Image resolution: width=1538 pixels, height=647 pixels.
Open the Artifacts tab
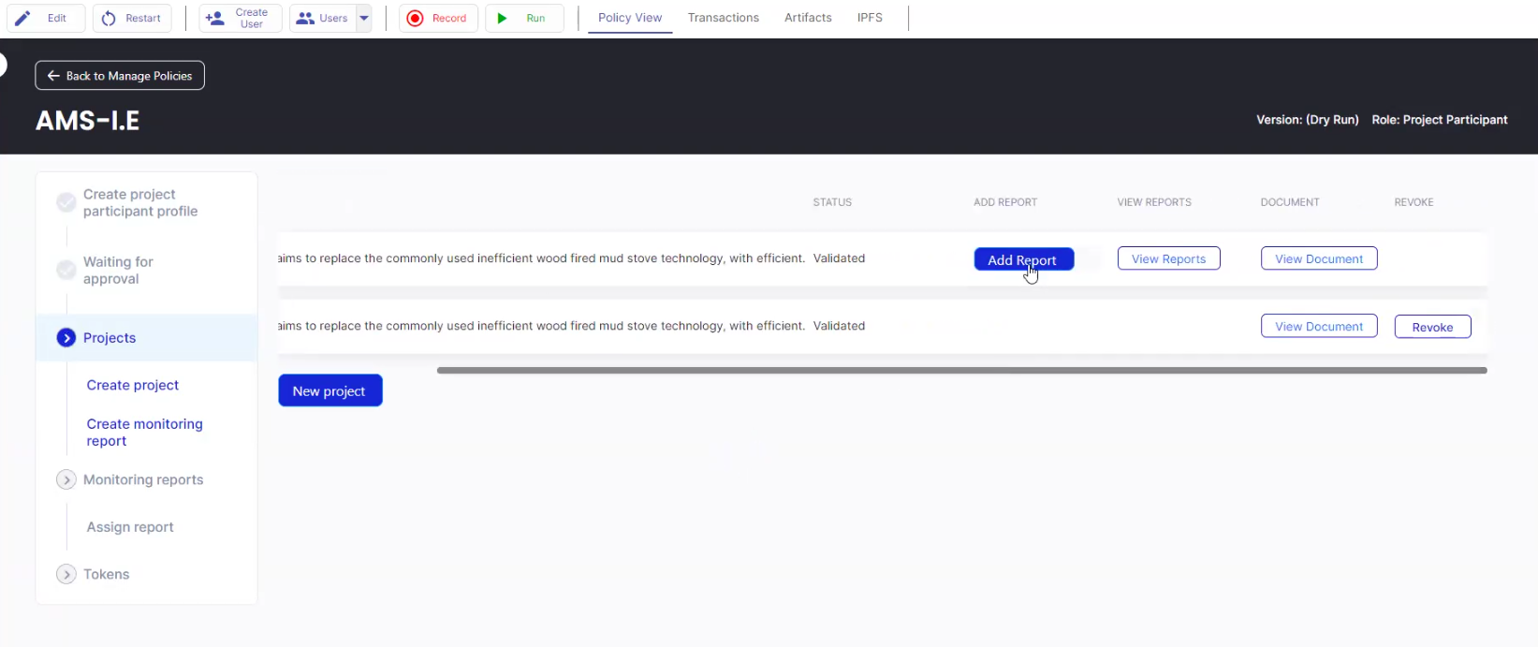pos(808,18)
